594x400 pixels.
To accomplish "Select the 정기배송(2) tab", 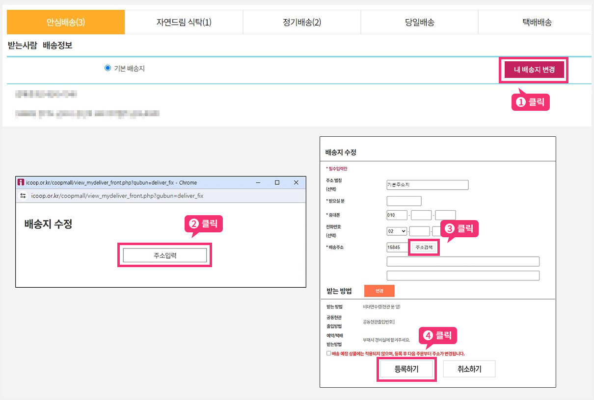I will point(301,22).
